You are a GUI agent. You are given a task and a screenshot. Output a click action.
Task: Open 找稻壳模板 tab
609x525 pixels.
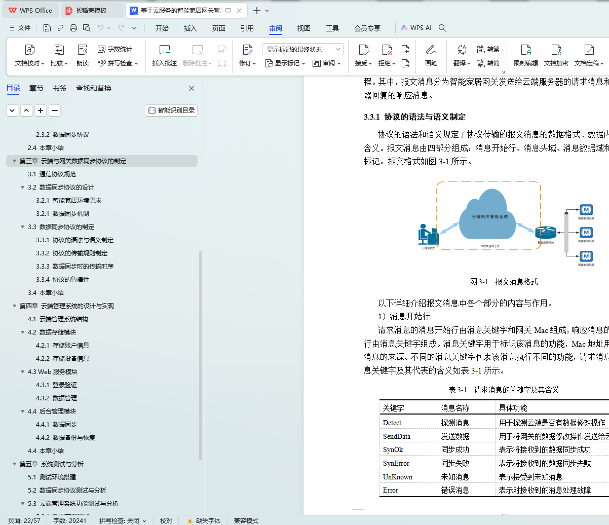pyautogui.click(x=92, y=10)
